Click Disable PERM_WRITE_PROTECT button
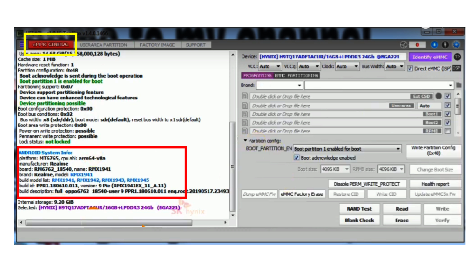Screen dimensions: 472x265 coord(367,184)
